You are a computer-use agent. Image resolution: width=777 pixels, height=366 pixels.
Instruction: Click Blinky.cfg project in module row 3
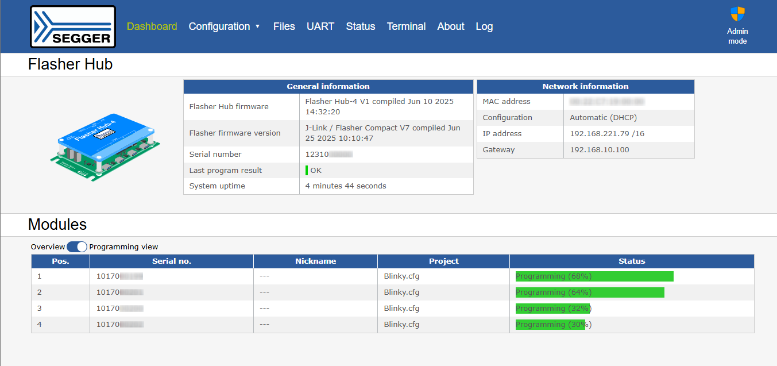(401, 309)
